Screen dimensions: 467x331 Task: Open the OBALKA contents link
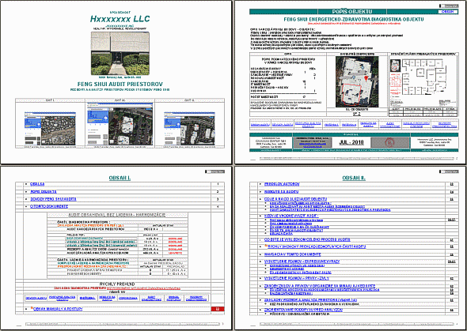37,184
